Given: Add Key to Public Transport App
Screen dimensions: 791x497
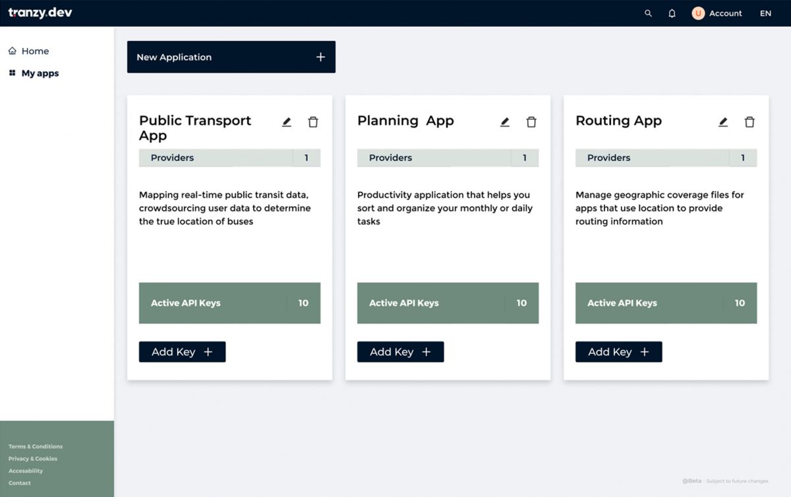Looking at the screenshot, I should [x=182, y=352].
